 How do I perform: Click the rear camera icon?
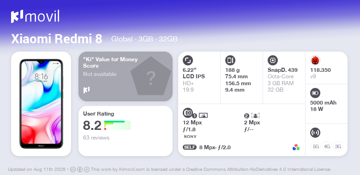188,113
